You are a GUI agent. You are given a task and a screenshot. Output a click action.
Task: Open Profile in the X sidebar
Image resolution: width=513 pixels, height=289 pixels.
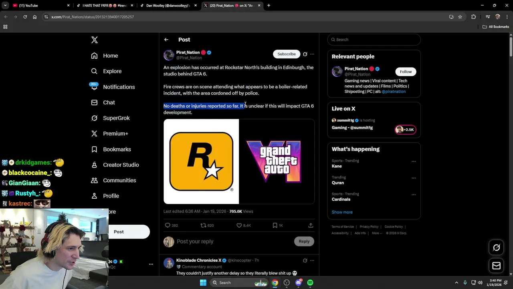pos(105,196)
